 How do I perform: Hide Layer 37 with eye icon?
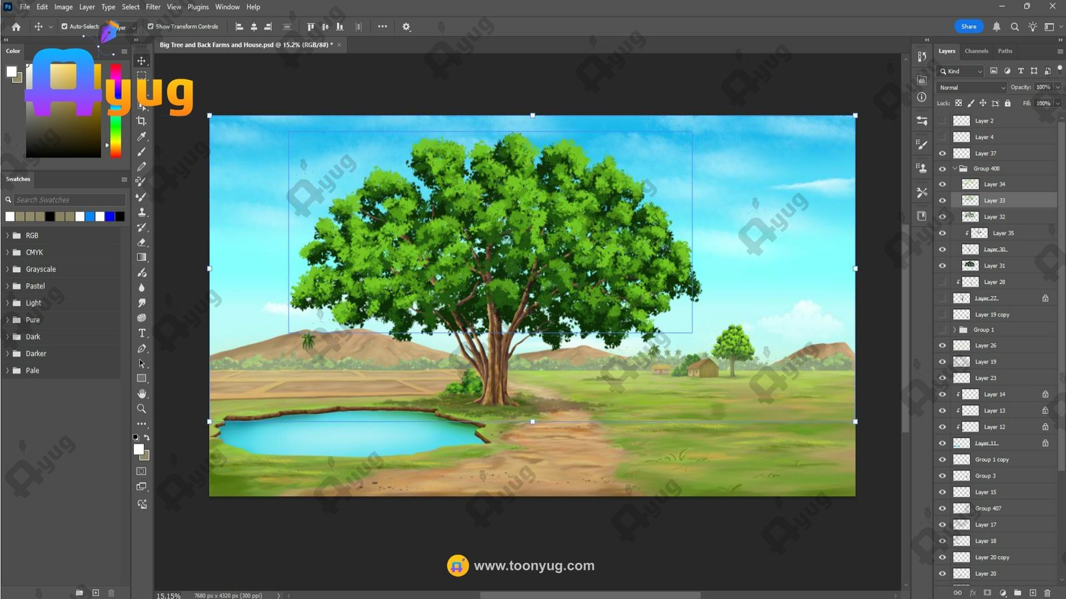point(942,153)
